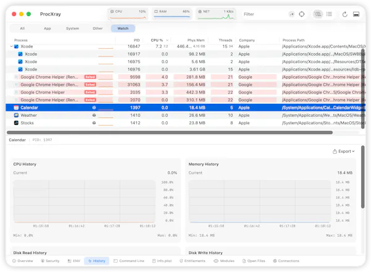Click into the Filter search field
The image size is (371, 272).
coord(264,14)
